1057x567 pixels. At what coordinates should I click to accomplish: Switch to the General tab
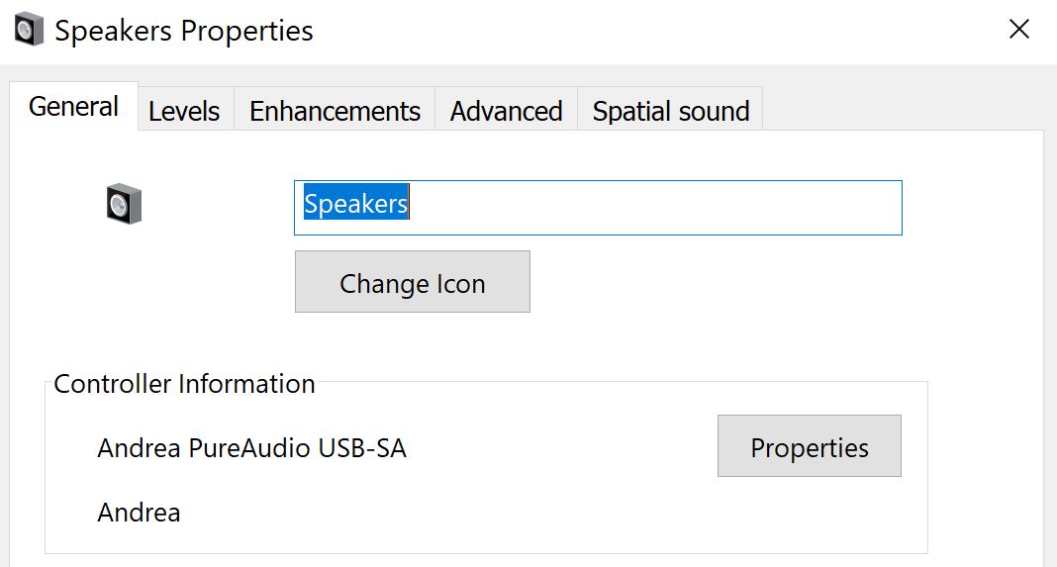tap(73, 107)
